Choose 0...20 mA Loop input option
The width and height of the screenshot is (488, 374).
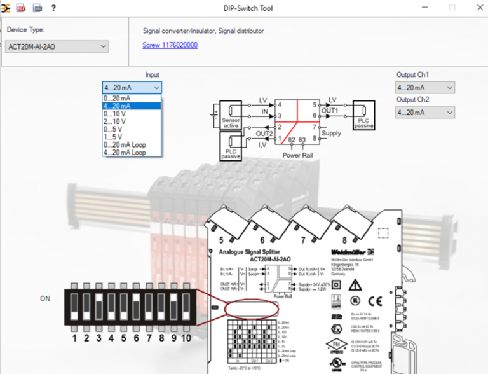click(x=132, y=145)
